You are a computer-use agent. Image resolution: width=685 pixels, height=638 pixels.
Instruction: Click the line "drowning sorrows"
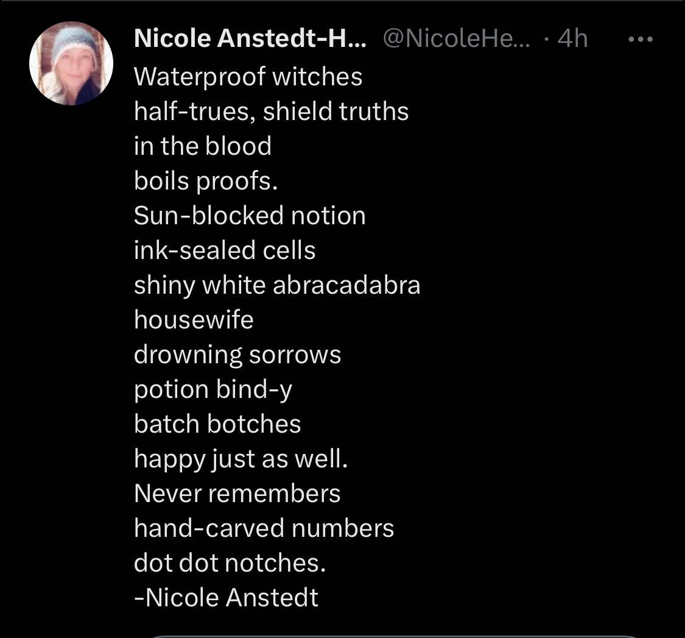pos(237,355)
